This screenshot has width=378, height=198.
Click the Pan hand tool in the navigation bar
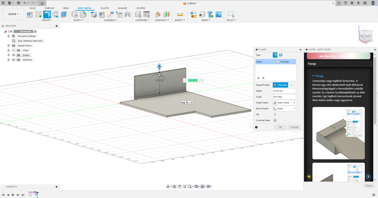tap(179, 186)
